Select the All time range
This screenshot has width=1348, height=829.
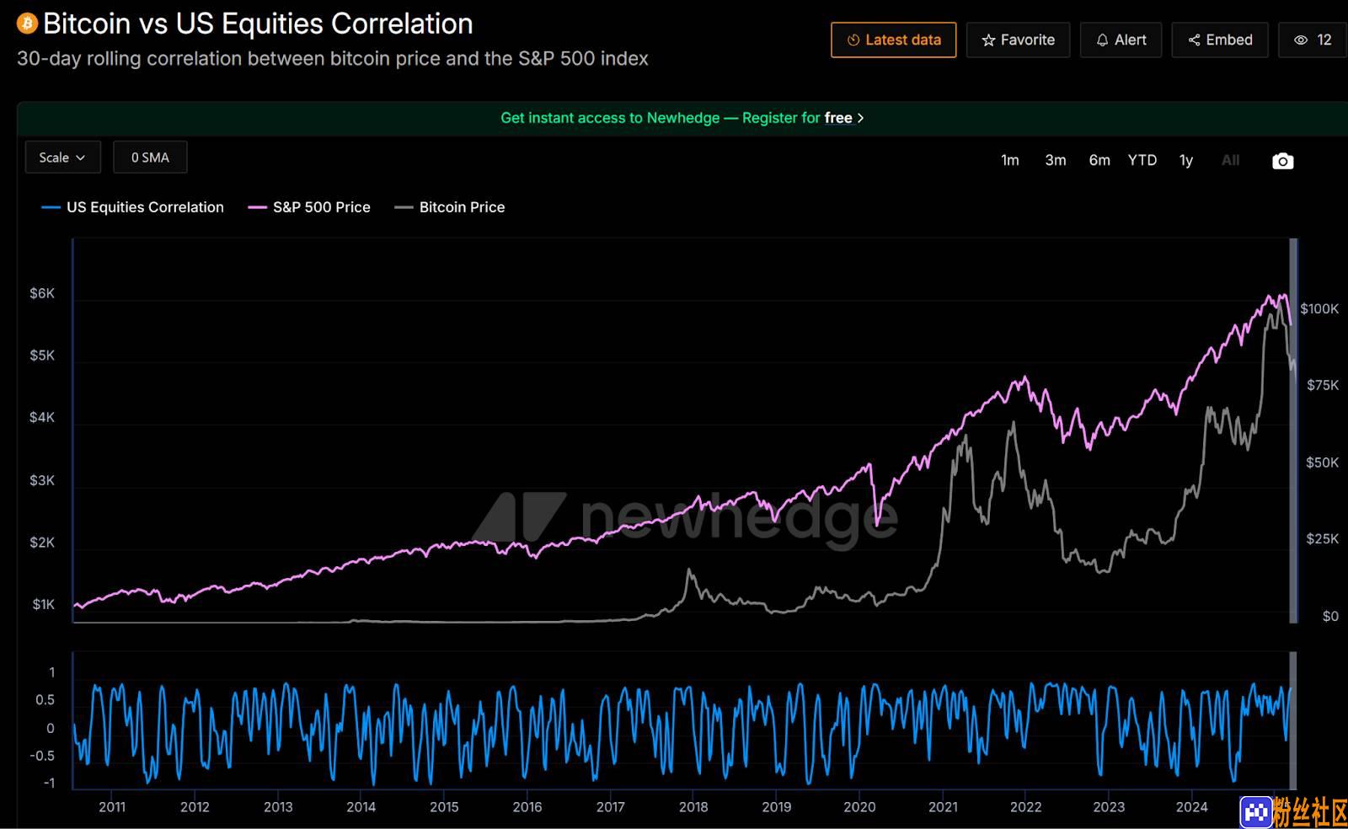(x=1231, y=160)
